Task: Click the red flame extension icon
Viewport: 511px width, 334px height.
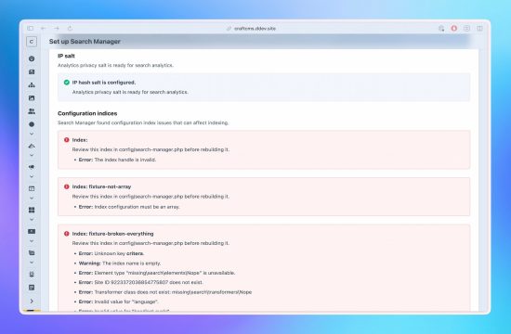Action: click(x=454, y=29)
